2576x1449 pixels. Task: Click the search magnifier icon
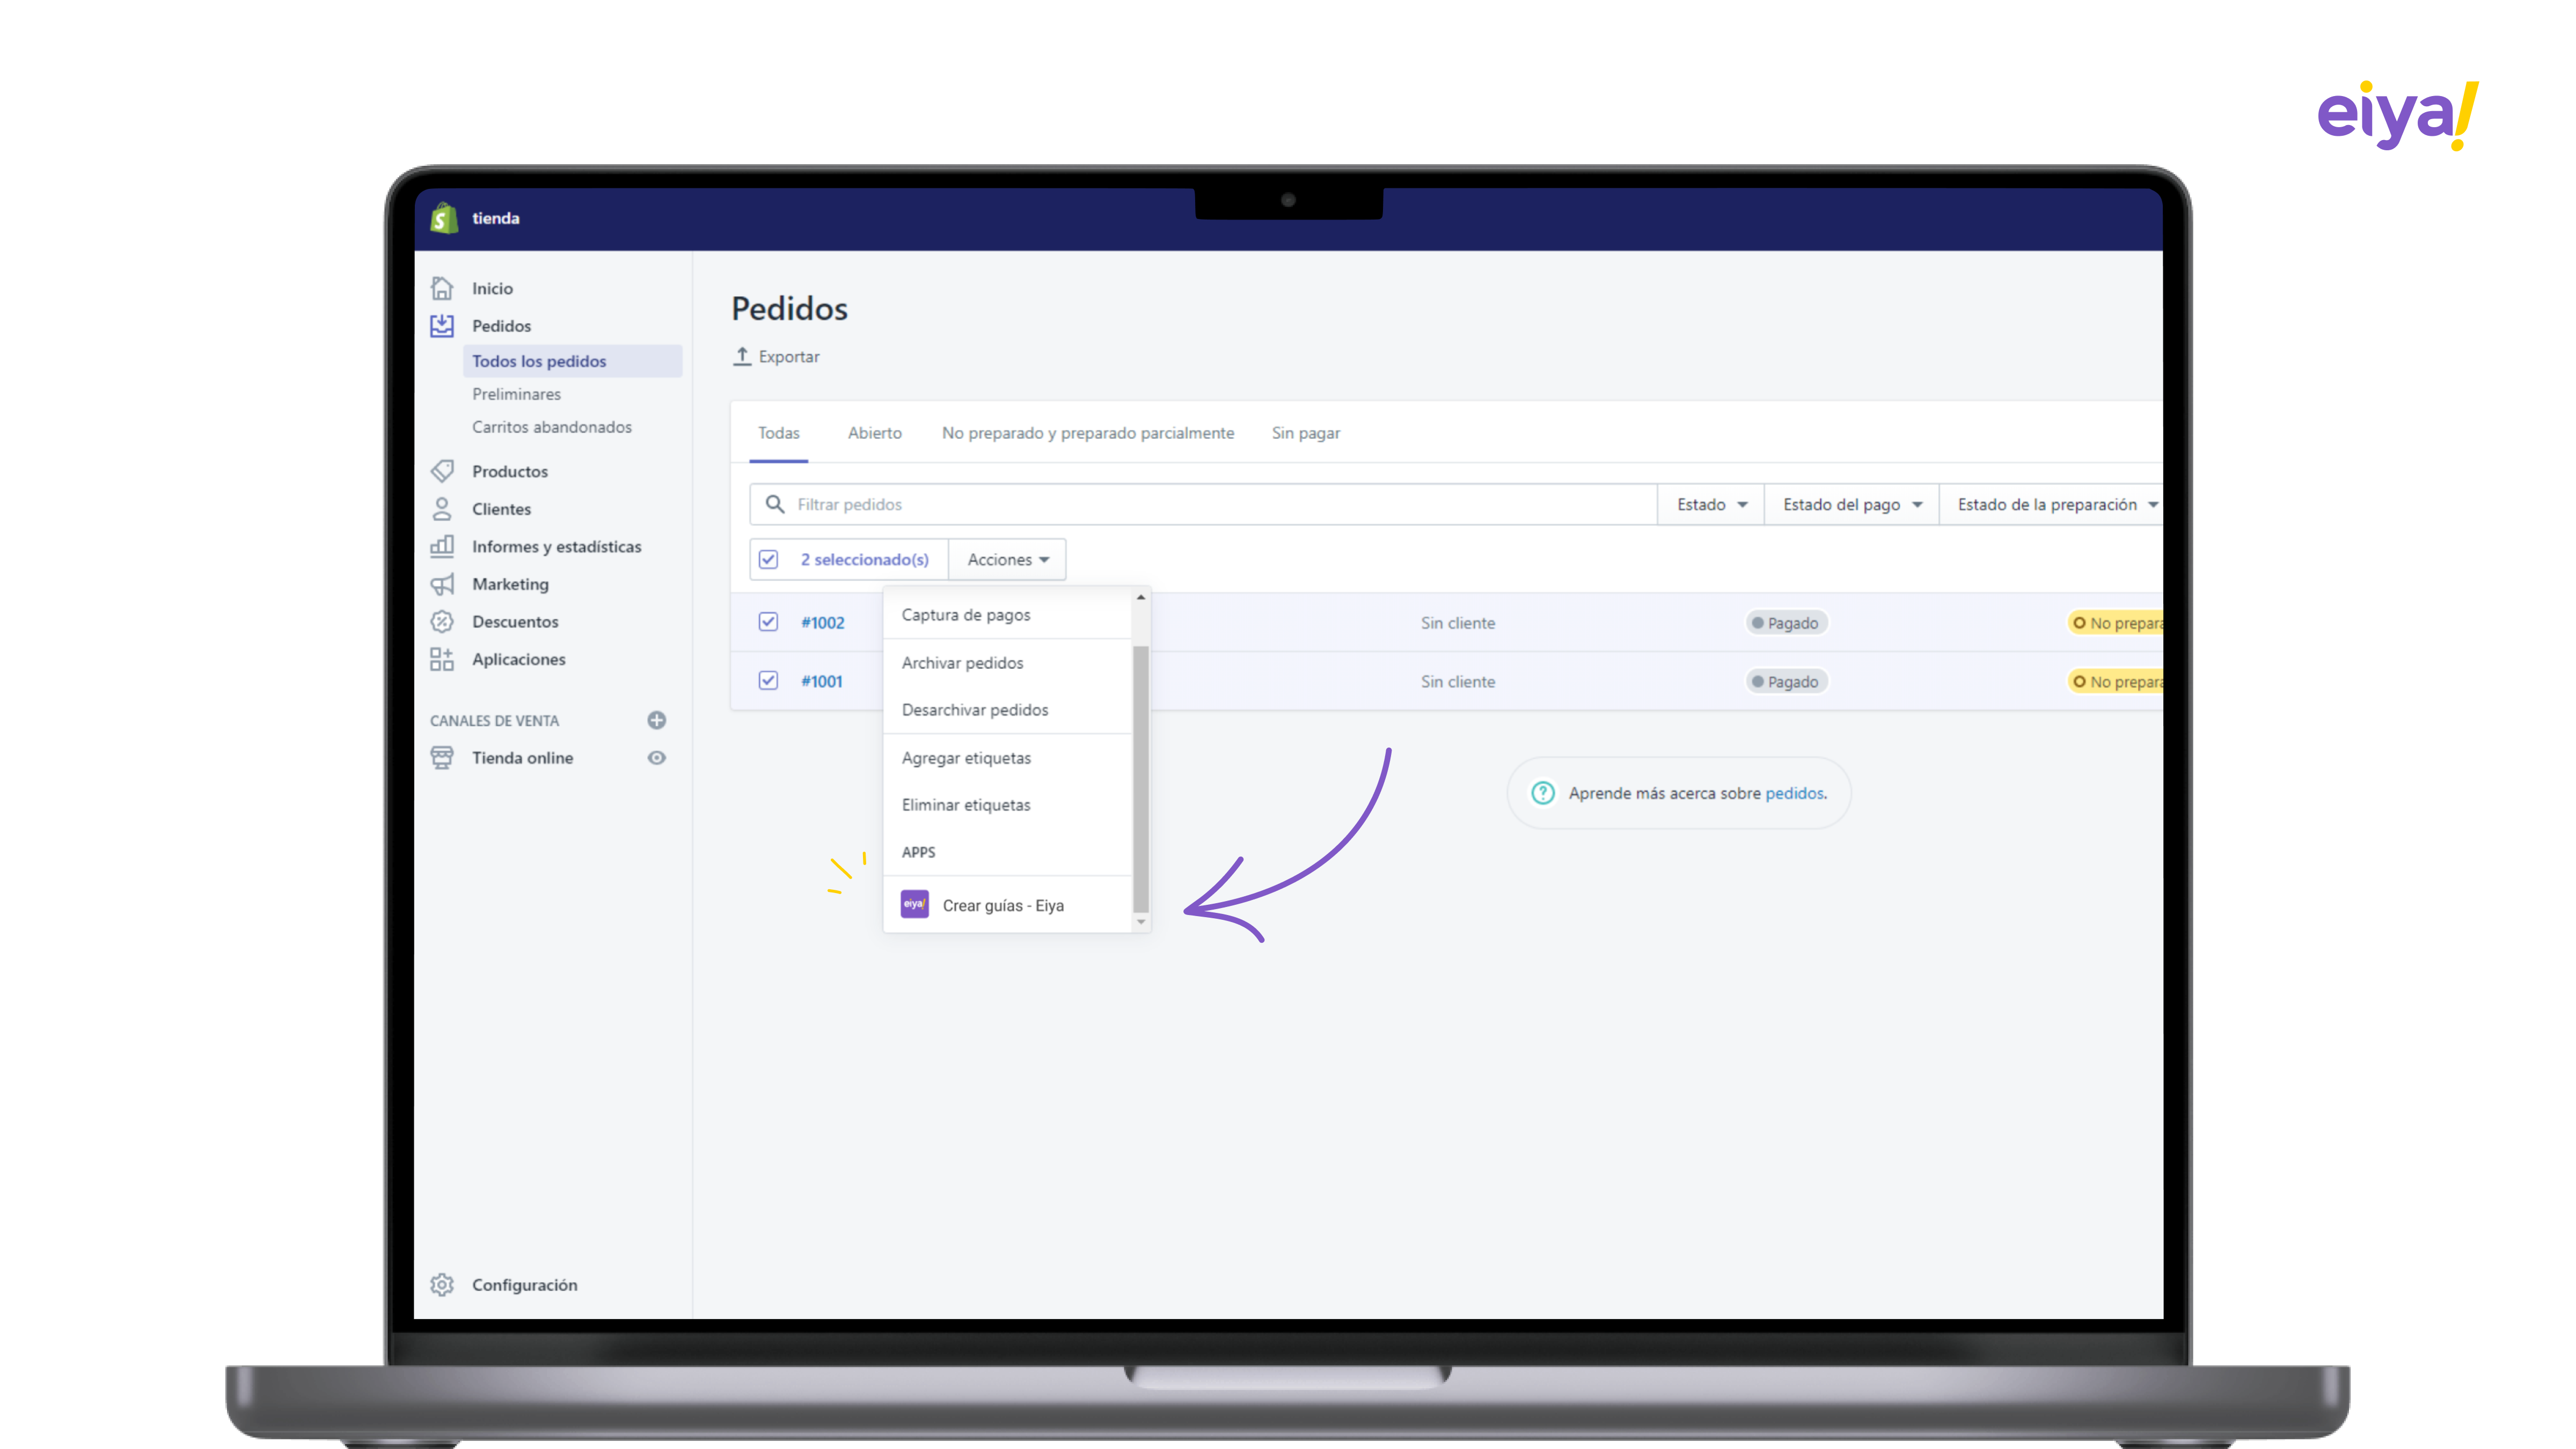pyautogui.click(x=775, y=504)
